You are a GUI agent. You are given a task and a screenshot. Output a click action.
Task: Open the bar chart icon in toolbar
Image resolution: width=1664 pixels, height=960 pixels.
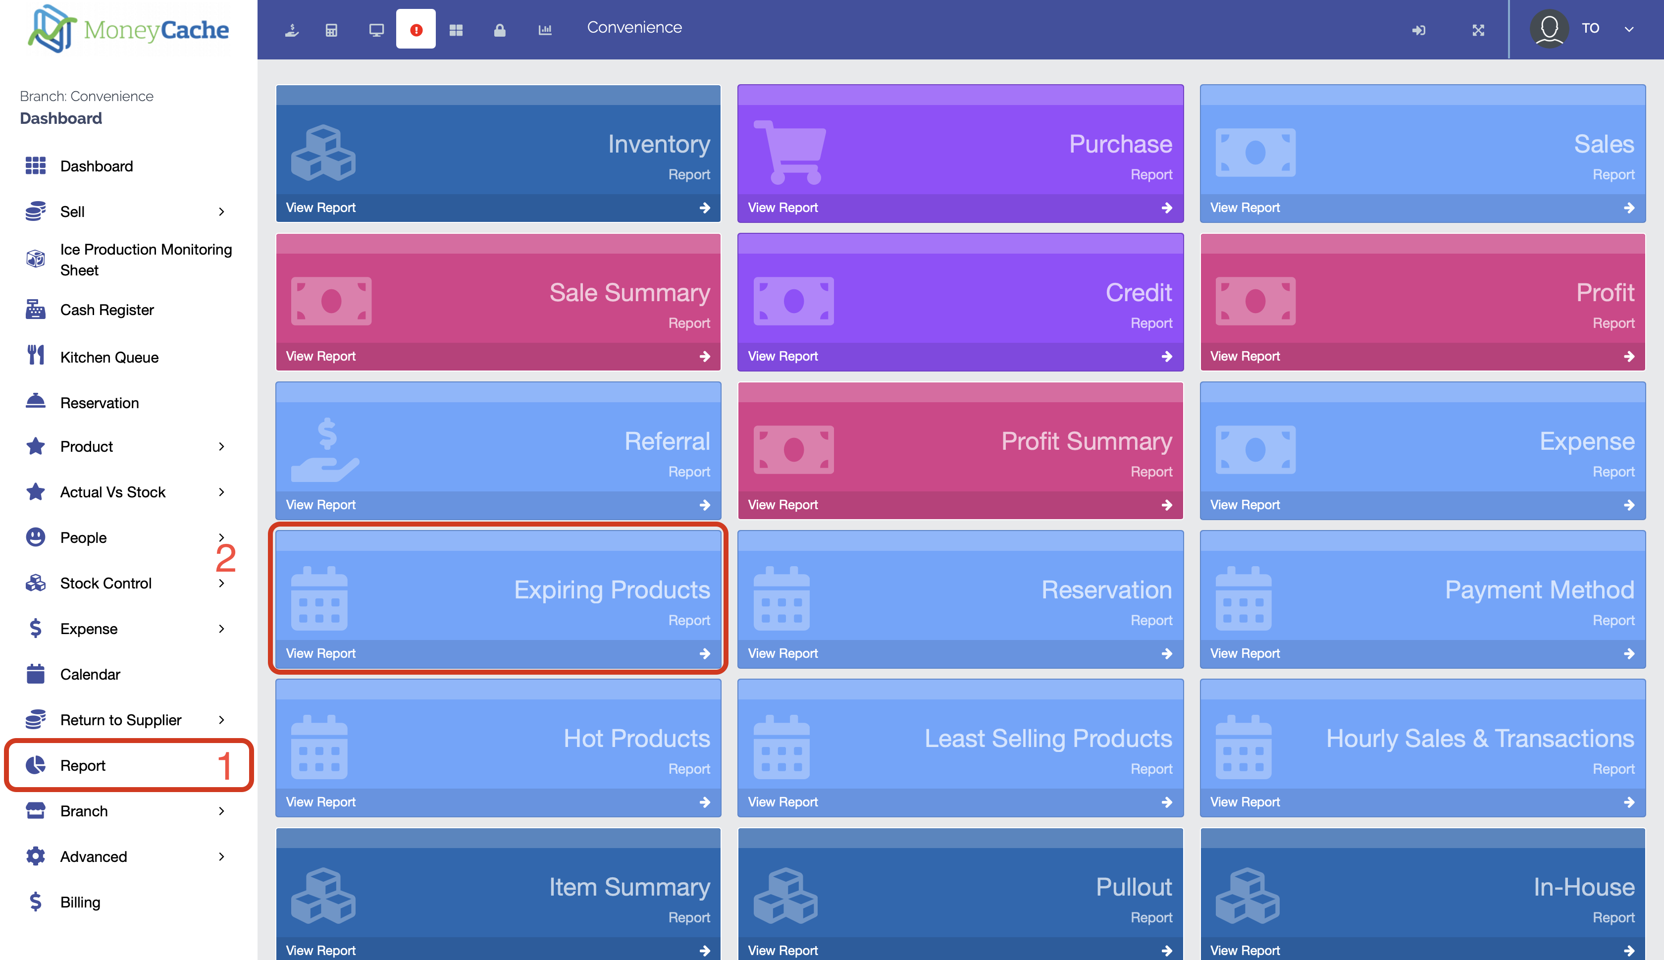point(545,30)
